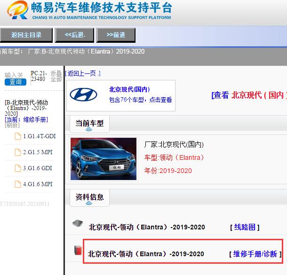Click the Hyundai logo icon
This screenshot has height=275, width=287.
[x=83, y=94]
